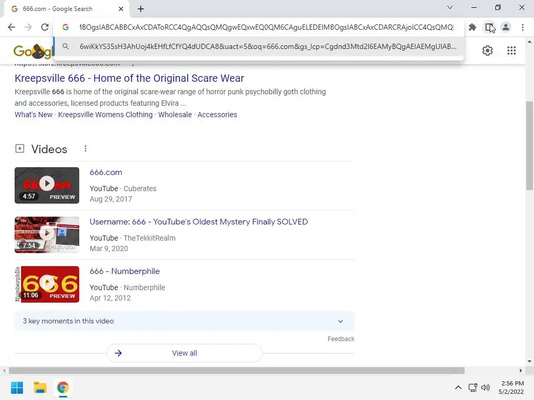Click the vertical scrollbar up arrow
Screen dimensions: 534x400
coord(529,42)
